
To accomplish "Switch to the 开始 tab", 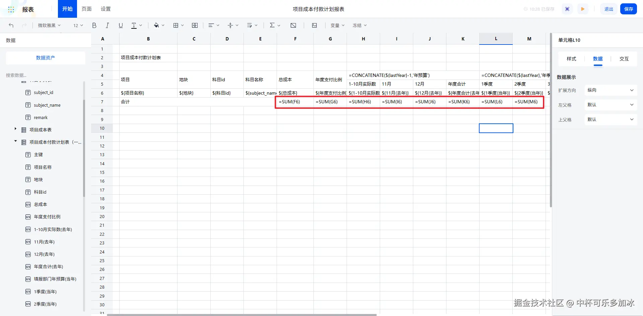I will (x=67, y=9).
